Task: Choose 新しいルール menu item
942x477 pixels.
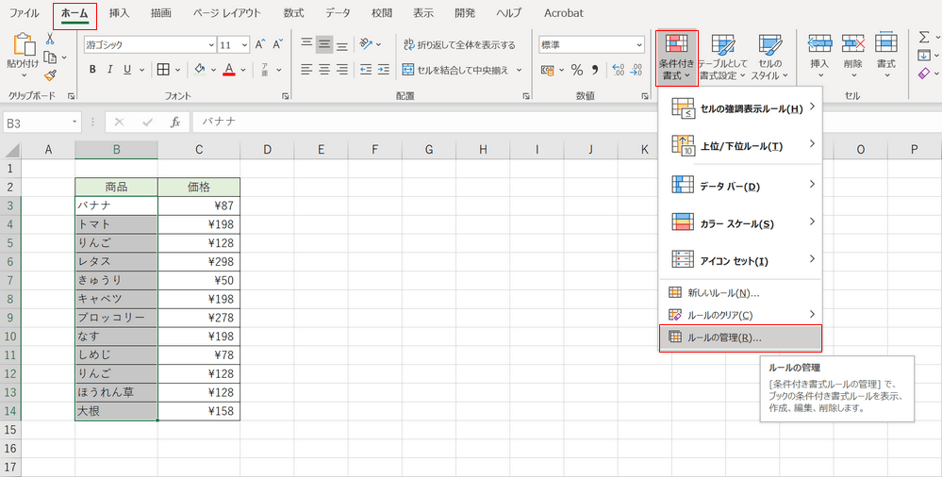Action: (740, 293)
